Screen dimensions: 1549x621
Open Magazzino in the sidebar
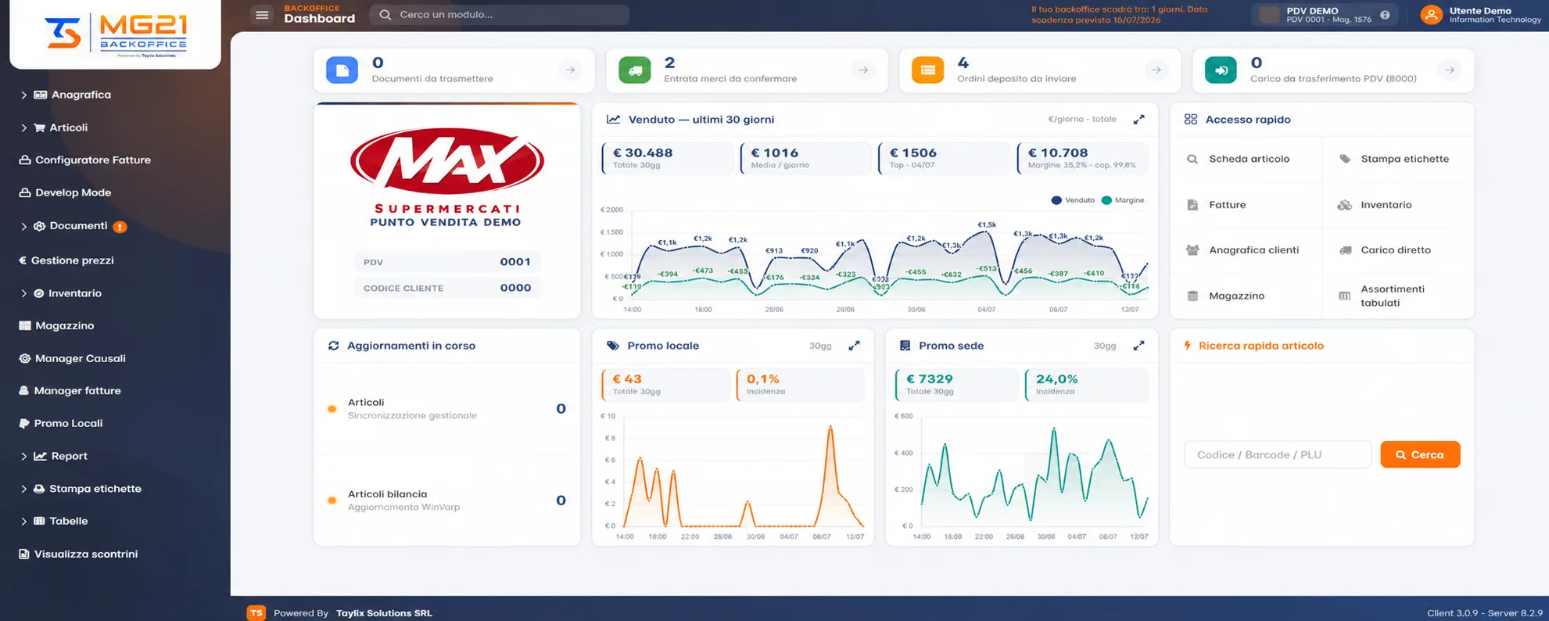[56, 325]
